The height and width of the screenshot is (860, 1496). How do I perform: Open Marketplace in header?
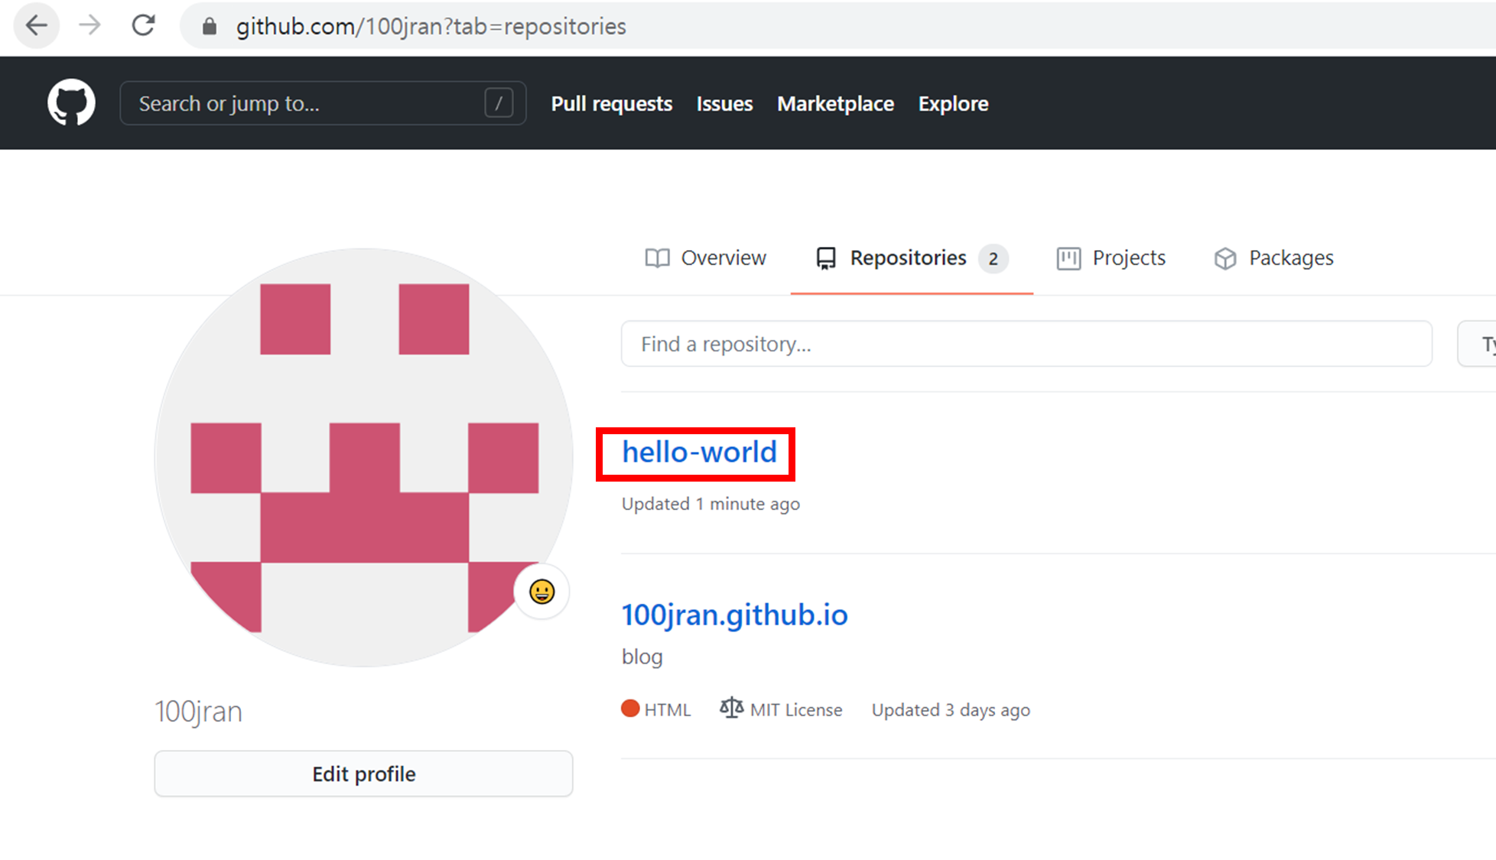(x=835, y=104)
